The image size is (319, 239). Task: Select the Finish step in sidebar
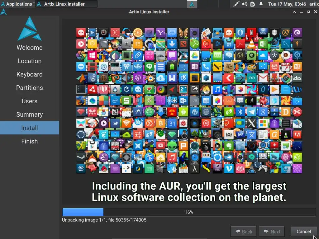pyautogui.click(x=30, y=141)
